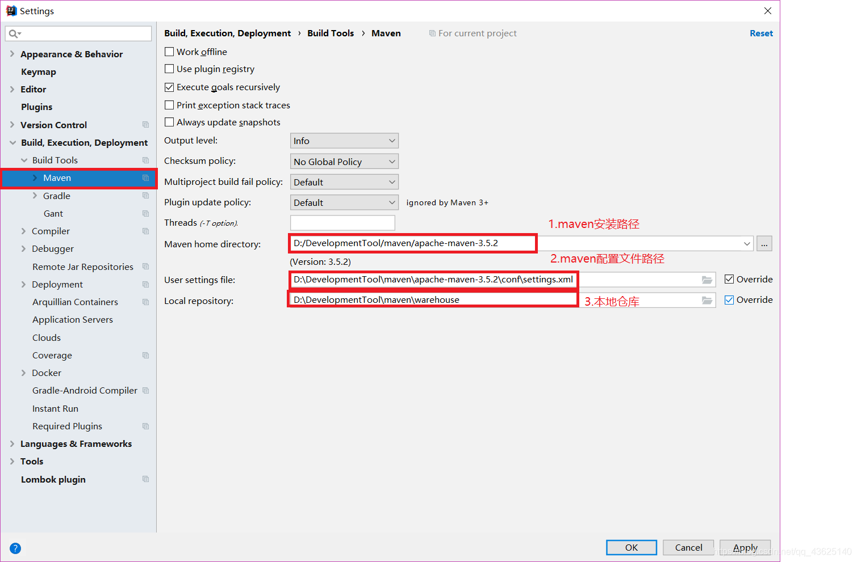The image size is (857, 562).
Task: Toggle Override for Local repository
Action: (729, 300)
